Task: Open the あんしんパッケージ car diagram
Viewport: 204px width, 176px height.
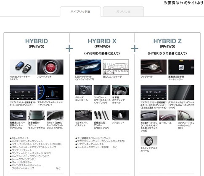Action: tap(116, 67)
